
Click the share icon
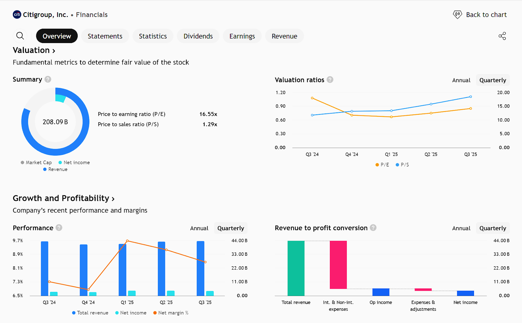502,36
